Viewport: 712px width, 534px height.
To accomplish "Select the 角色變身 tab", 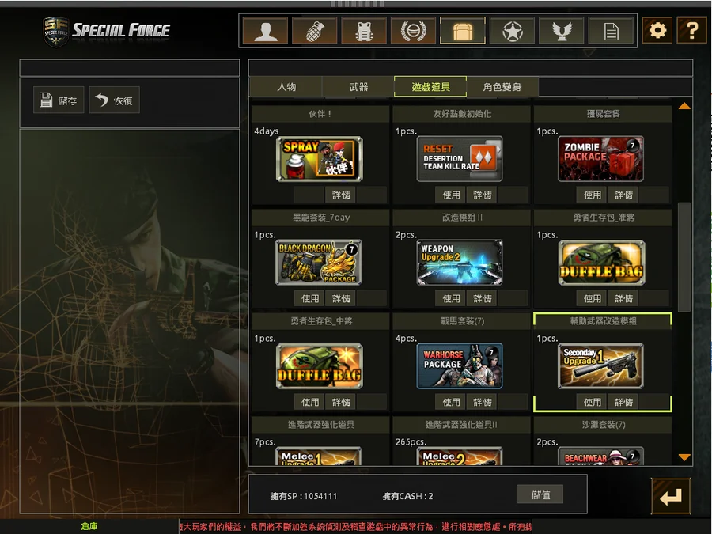I will 502,87.
